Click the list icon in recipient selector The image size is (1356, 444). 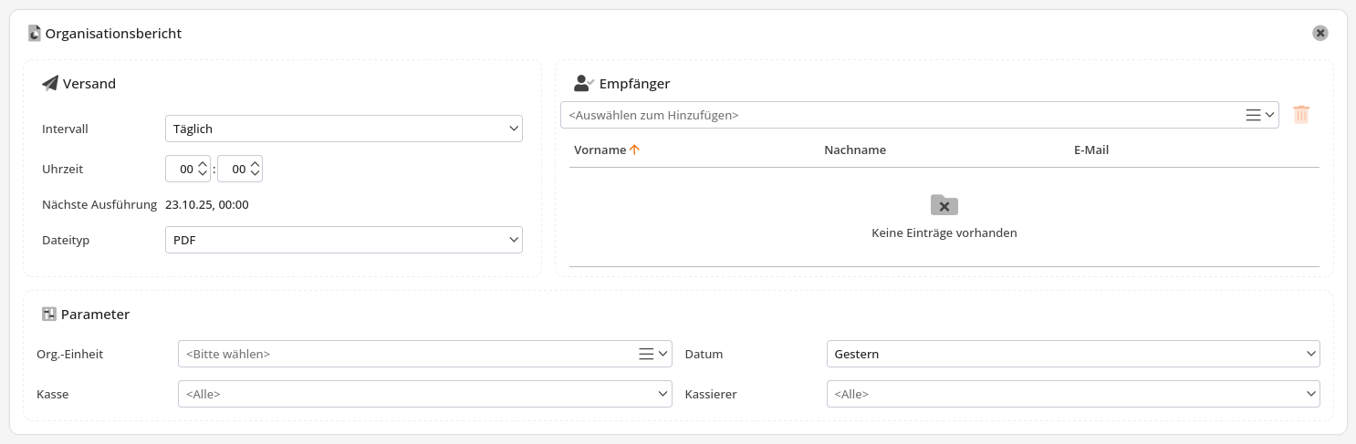pyautogui.click(x=1253, y=115)
